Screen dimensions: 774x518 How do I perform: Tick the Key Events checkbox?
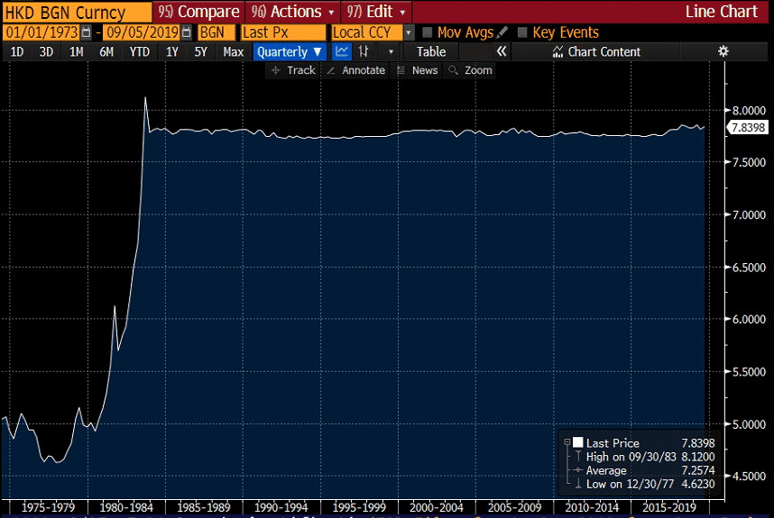[x=522, y=32]
